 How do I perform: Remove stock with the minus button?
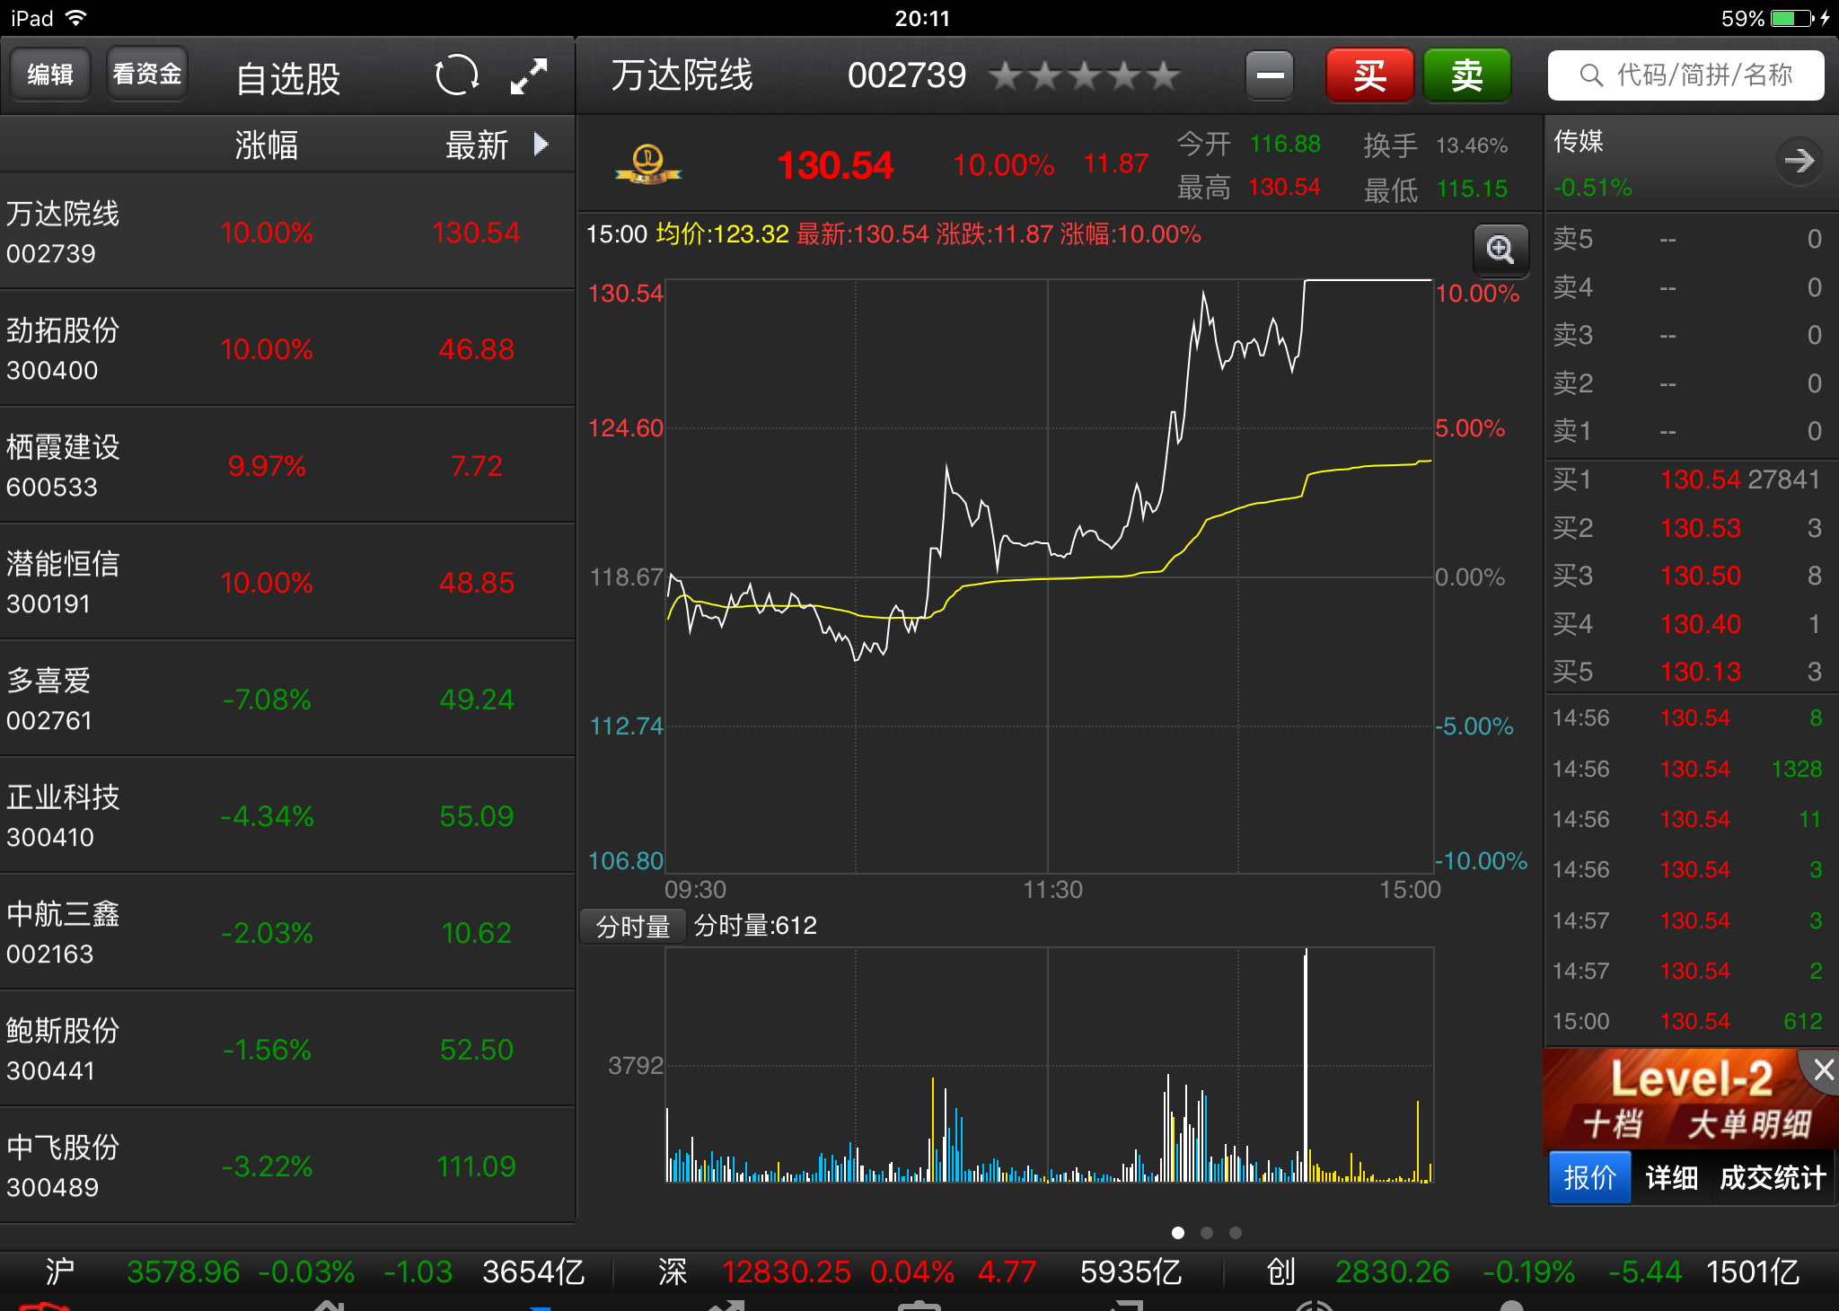[x=1270, y=75]
